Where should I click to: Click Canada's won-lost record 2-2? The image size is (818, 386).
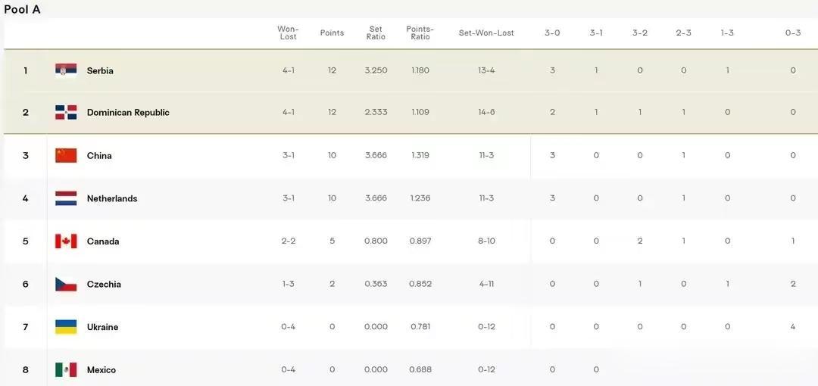pos(288,241)
